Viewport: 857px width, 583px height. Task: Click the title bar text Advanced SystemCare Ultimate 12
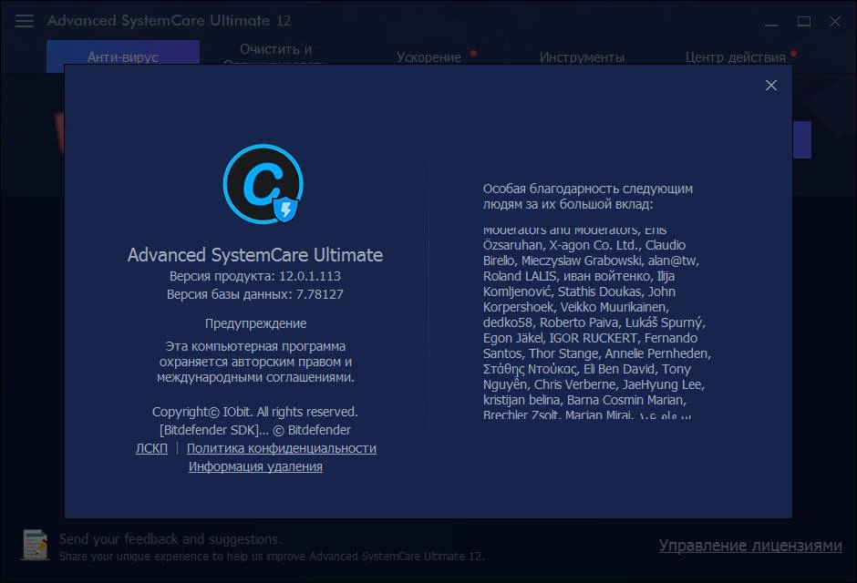(169, 21)
